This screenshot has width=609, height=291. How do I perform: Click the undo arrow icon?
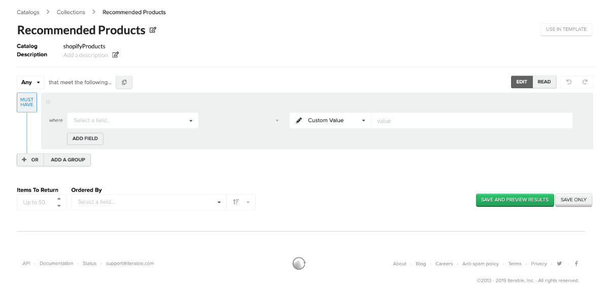pyautogui.click(x=569, y=82)
